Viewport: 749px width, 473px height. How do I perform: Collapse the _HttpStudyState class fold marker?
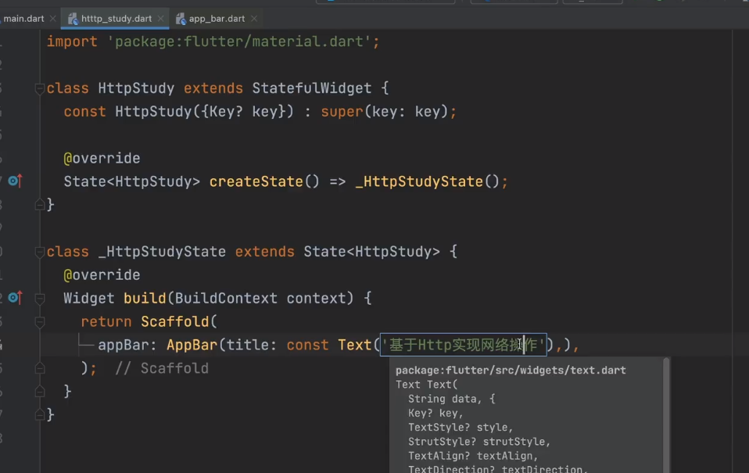[x=40, y=252]
